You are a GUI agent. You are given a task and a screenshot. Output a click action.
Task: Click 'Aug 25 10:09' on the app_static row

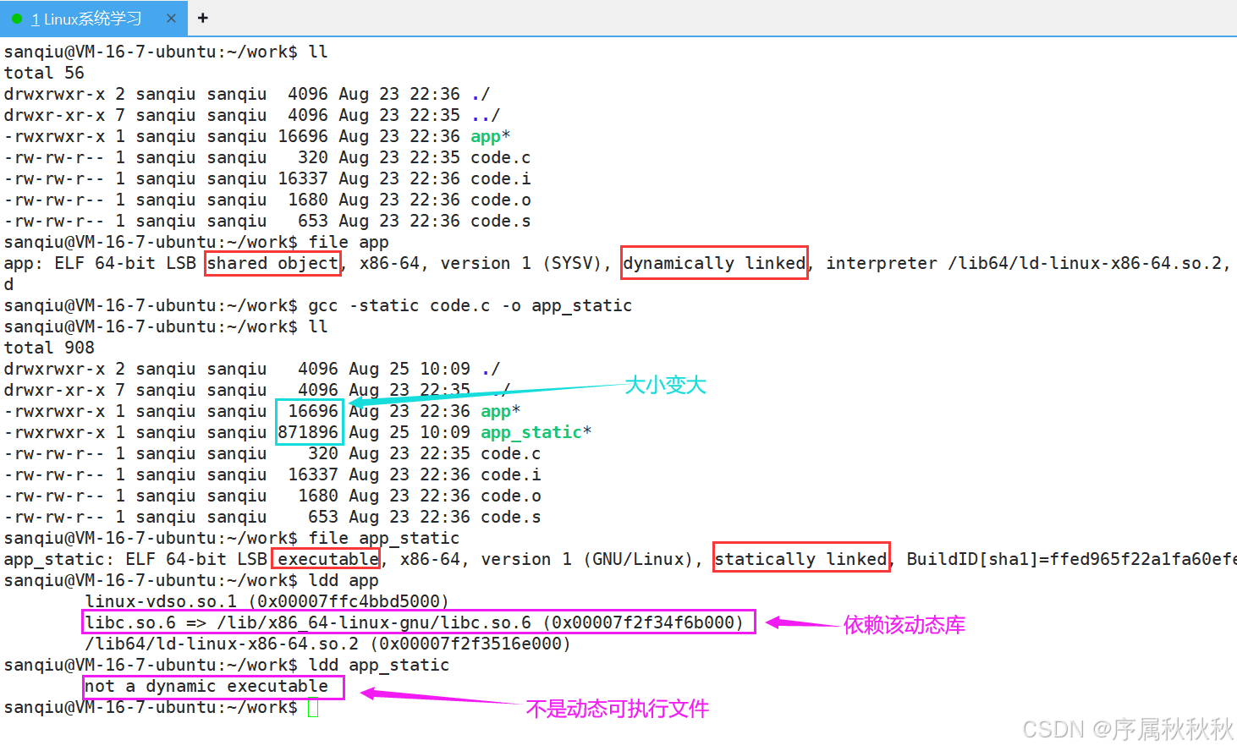tap(410, 432)
